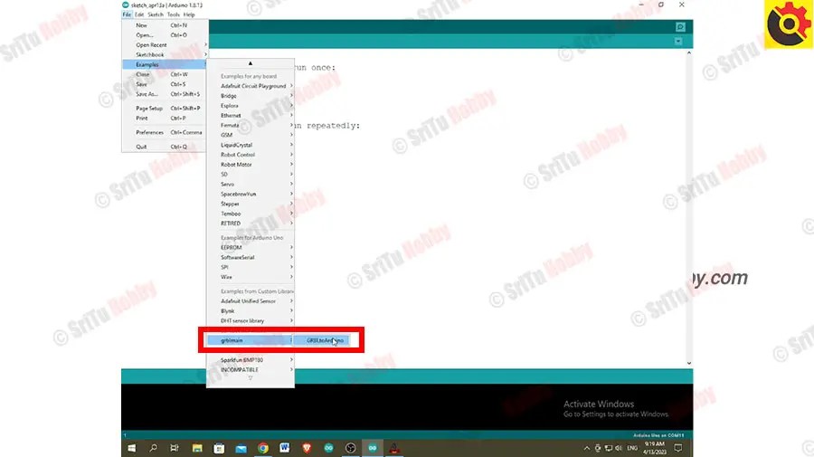
Task: Expand Temboo examples
Action: coord(251,214)
